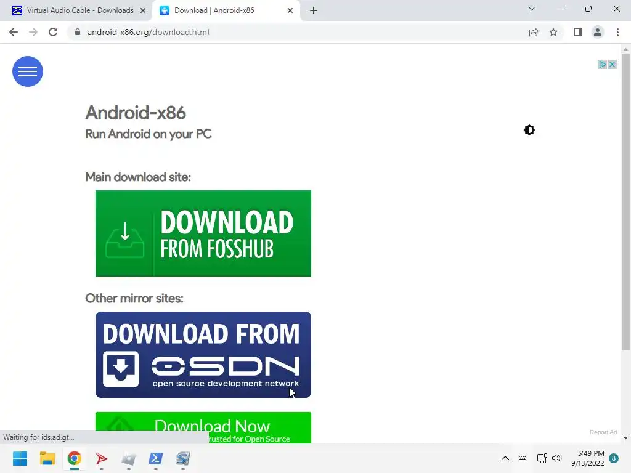Open the Chrome side panel
631x473 pixels.
[x=578, y=32]
